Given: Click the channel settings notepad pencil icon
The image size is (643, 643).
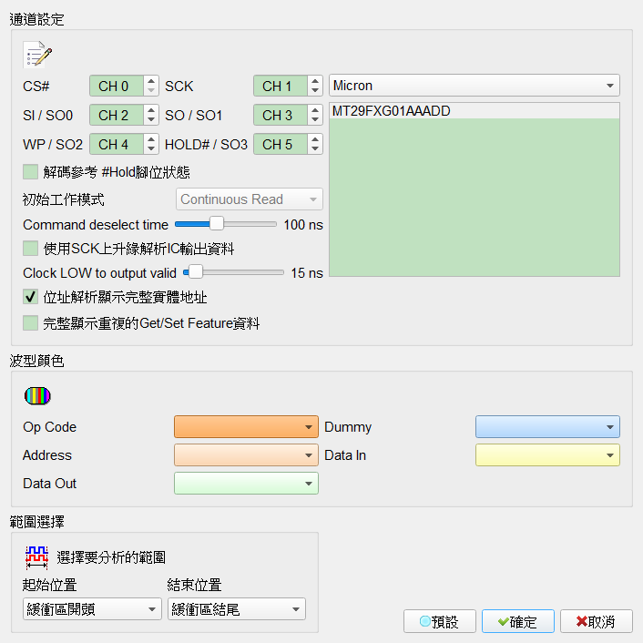Looking at the screenshot, I should pyautogui.click(x=37, y=54).
